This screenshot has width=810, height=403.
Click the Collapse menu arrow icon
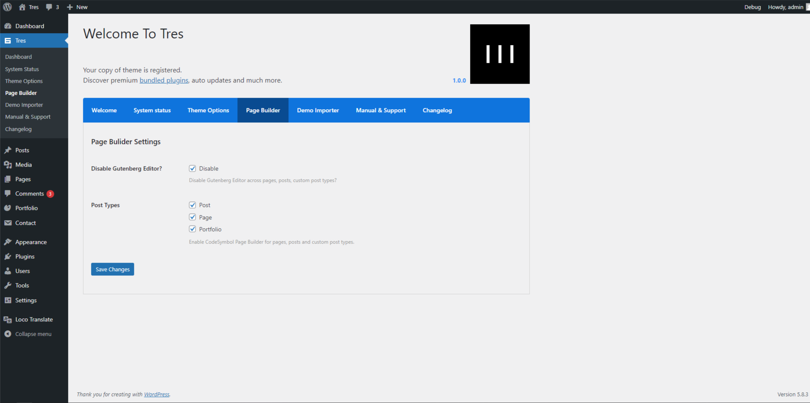click(x=8, y=334)
